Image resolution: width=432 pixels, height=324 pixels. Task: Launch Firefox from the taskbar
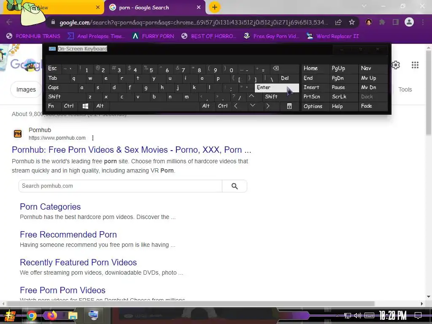[x=52, y=316]
